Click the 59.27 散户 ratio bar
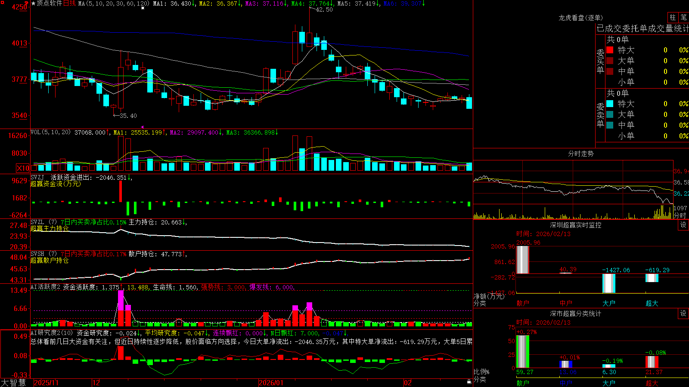Screen dimensions: 689x387 pos(523,352)
